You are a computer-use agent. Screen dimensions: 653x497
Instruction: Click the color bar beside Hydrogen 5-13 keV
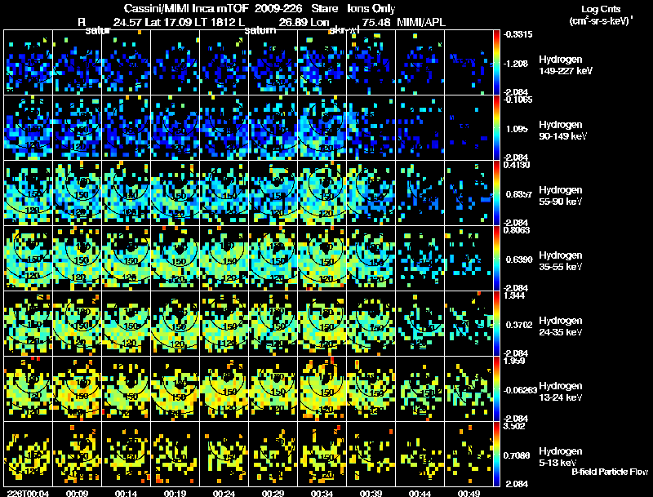[496, 454]
